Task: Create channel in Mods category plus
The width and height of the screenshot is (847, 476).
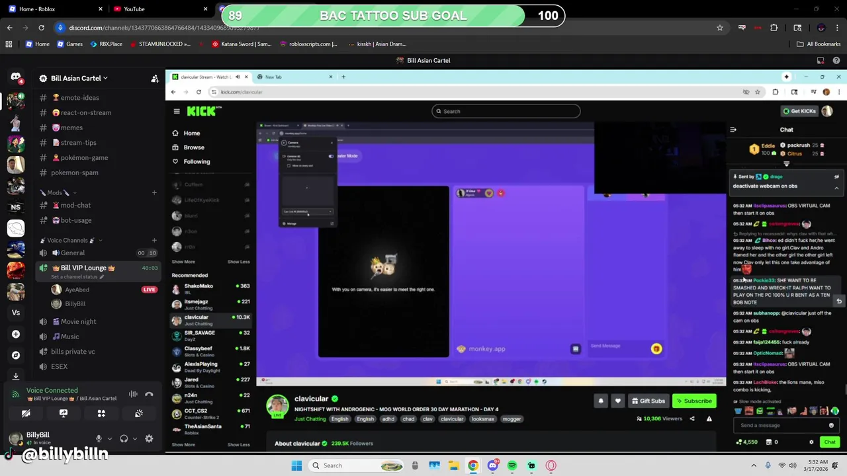Action: [x=154, y=192]
